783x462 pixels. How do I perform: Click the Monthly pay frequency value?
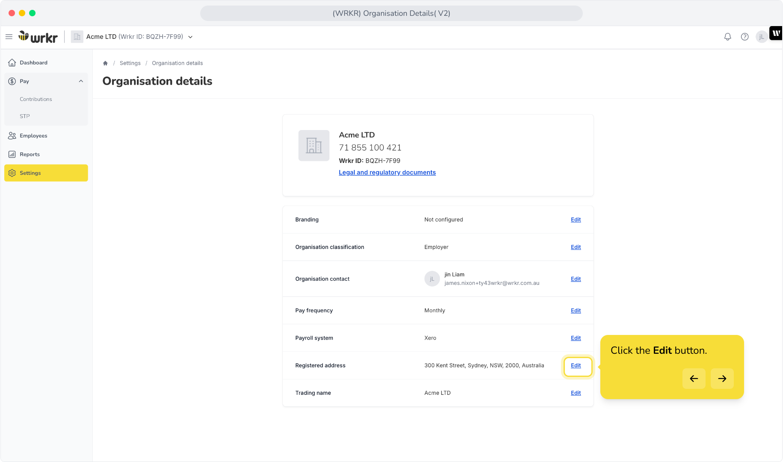[x=435, y=311]
